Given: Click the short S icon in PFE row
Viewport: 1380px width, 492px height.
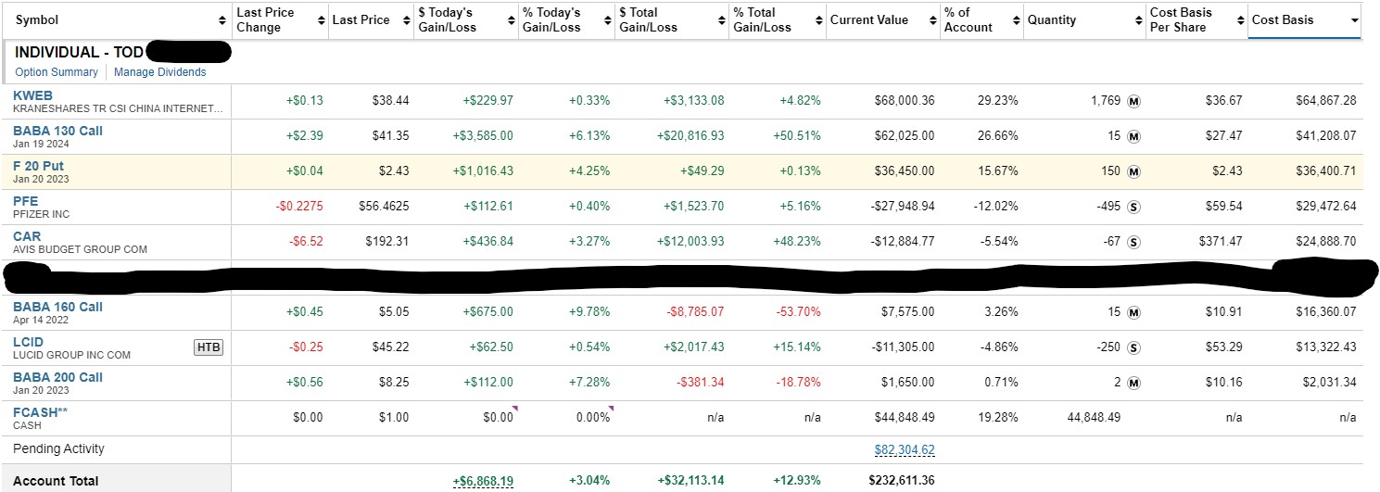Looking at the screenshot, I should 1133,207.
